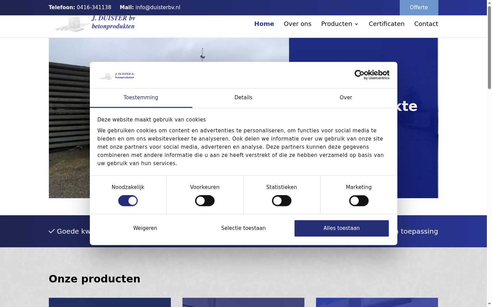The height and width of the screenshot is (307, 492).
Task: Toggle the Noodzakelijk cookie switch
Action: pos(128,201)
